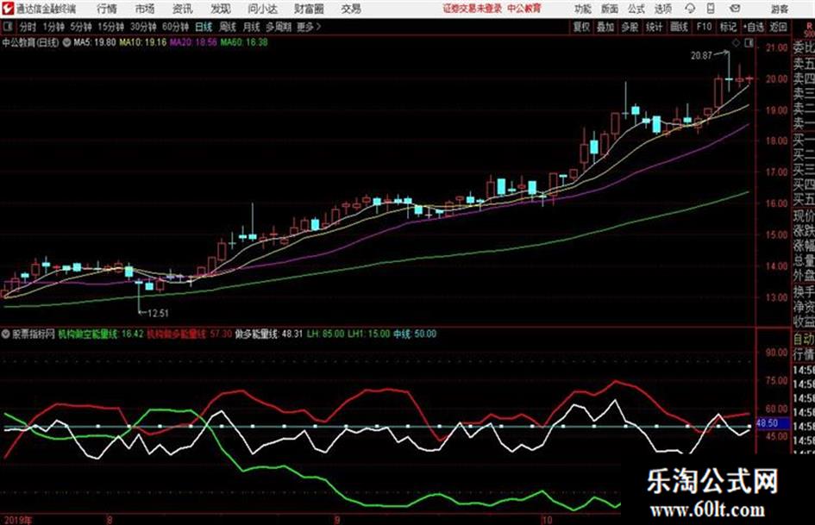815x525 pixels.
Task: Click the 股票指标网 indicator name
Action: (x=34, y=334)
